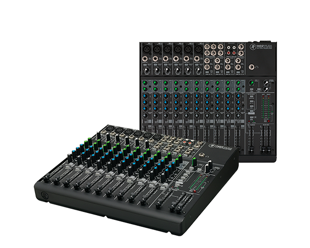Screen dimensions: 310x248
Task: Click the 9-10 channel label on upright mixer
Action: point(217,120)
